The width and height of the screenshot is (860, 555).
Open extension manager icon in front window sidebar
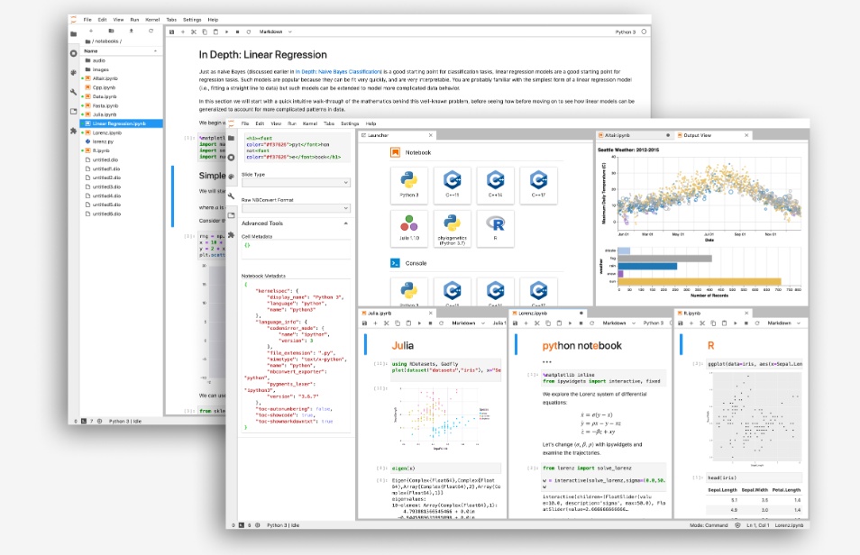tap(231, 235)
